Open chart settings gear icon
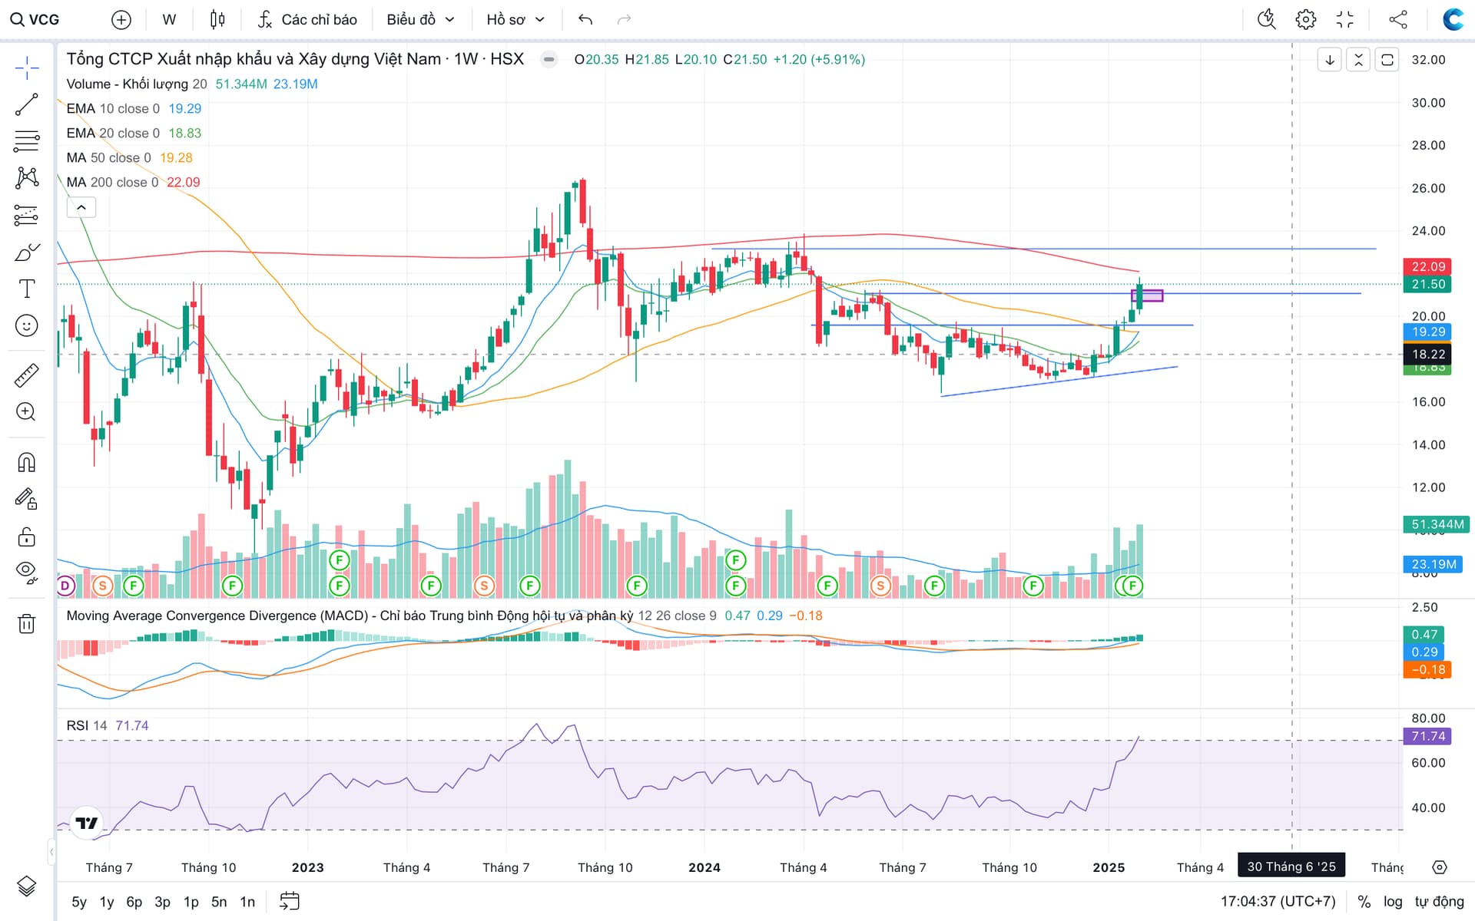 (x=1305, y=19)
